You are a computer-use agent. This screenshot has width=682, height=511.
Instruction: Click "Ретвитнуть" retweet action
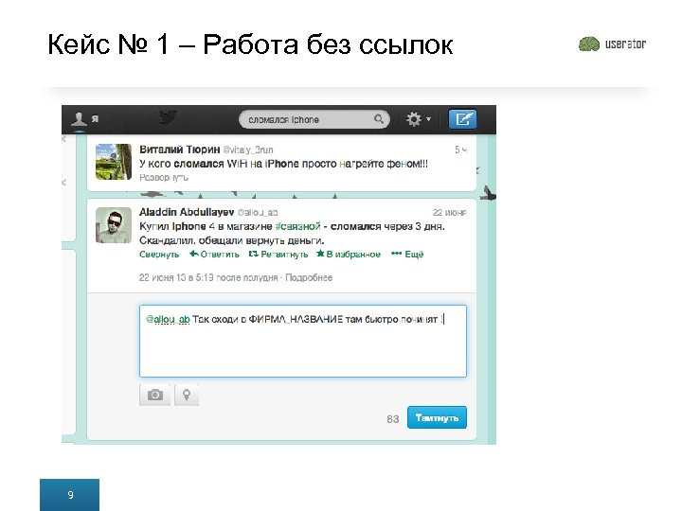click(x=278, y=255)
